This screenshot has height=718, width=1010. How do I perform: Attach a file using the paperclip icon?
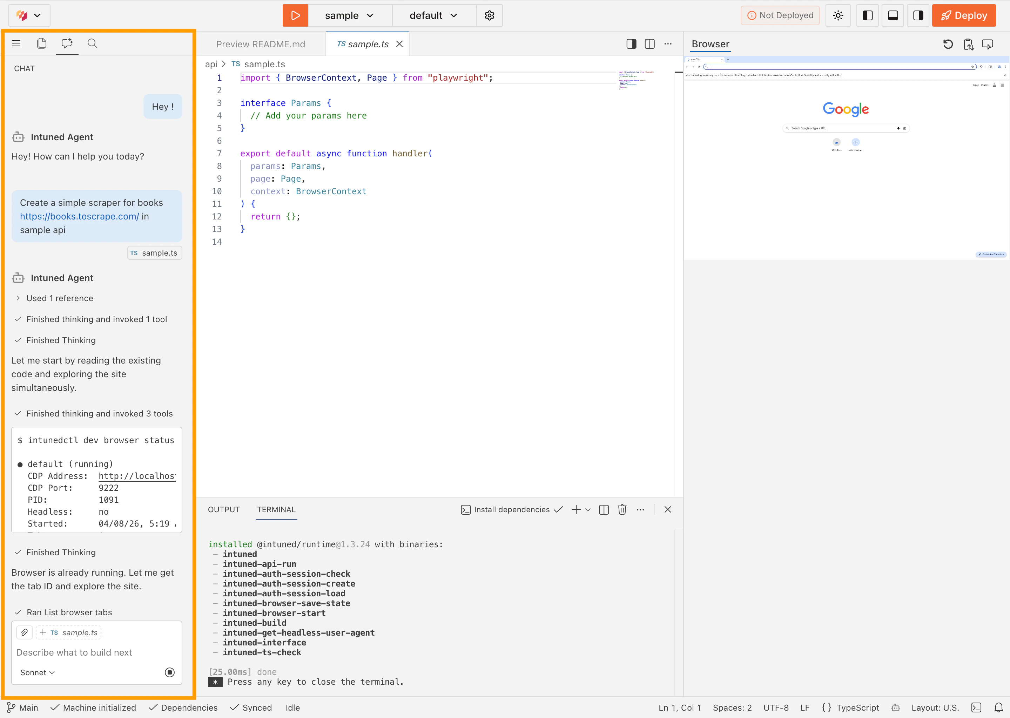tap(24, 632)
